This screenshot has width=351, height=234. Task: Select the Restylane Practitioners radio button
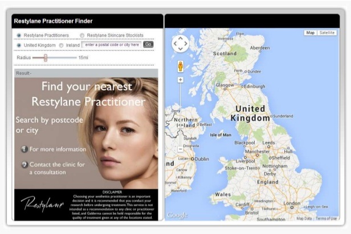pyautogui.click(x=19, y=35)
